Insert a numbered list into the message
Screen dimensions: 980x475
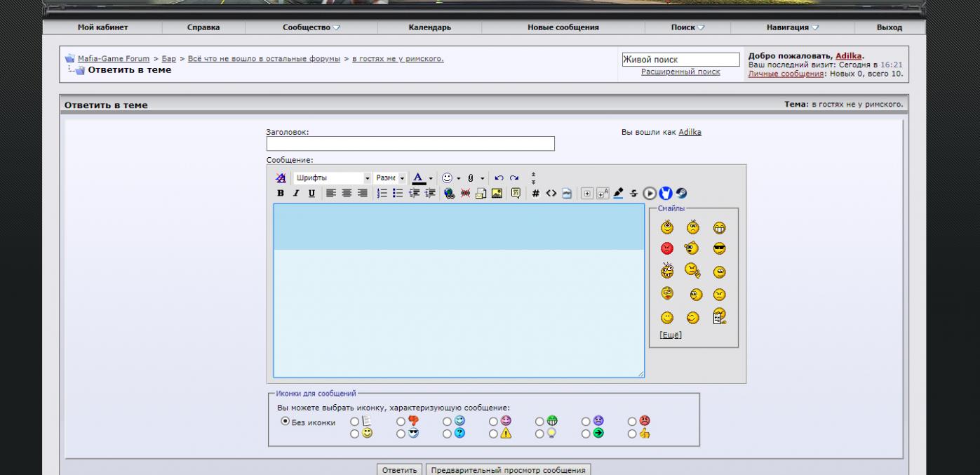tap(382, 193)
